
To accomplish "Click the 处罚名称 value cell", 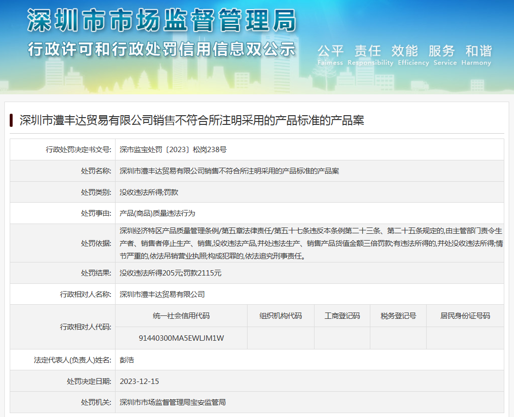I will 229,171.
